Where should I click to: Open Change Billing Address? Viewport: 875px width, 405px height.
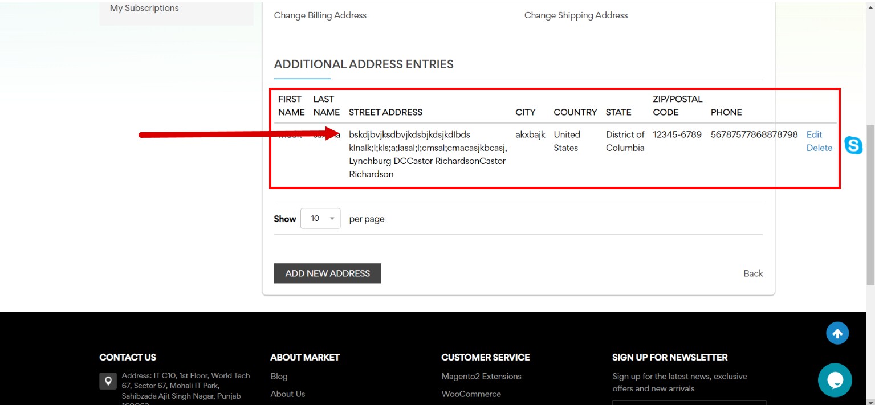[x=320, y=15]
